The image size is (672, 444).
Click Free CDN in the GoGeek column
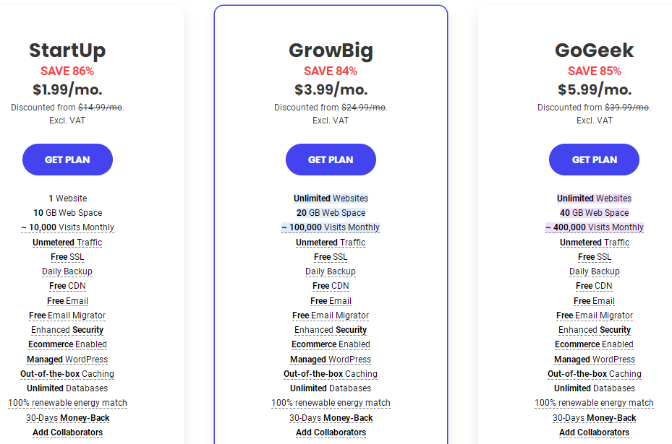click(x=594, y=286)
